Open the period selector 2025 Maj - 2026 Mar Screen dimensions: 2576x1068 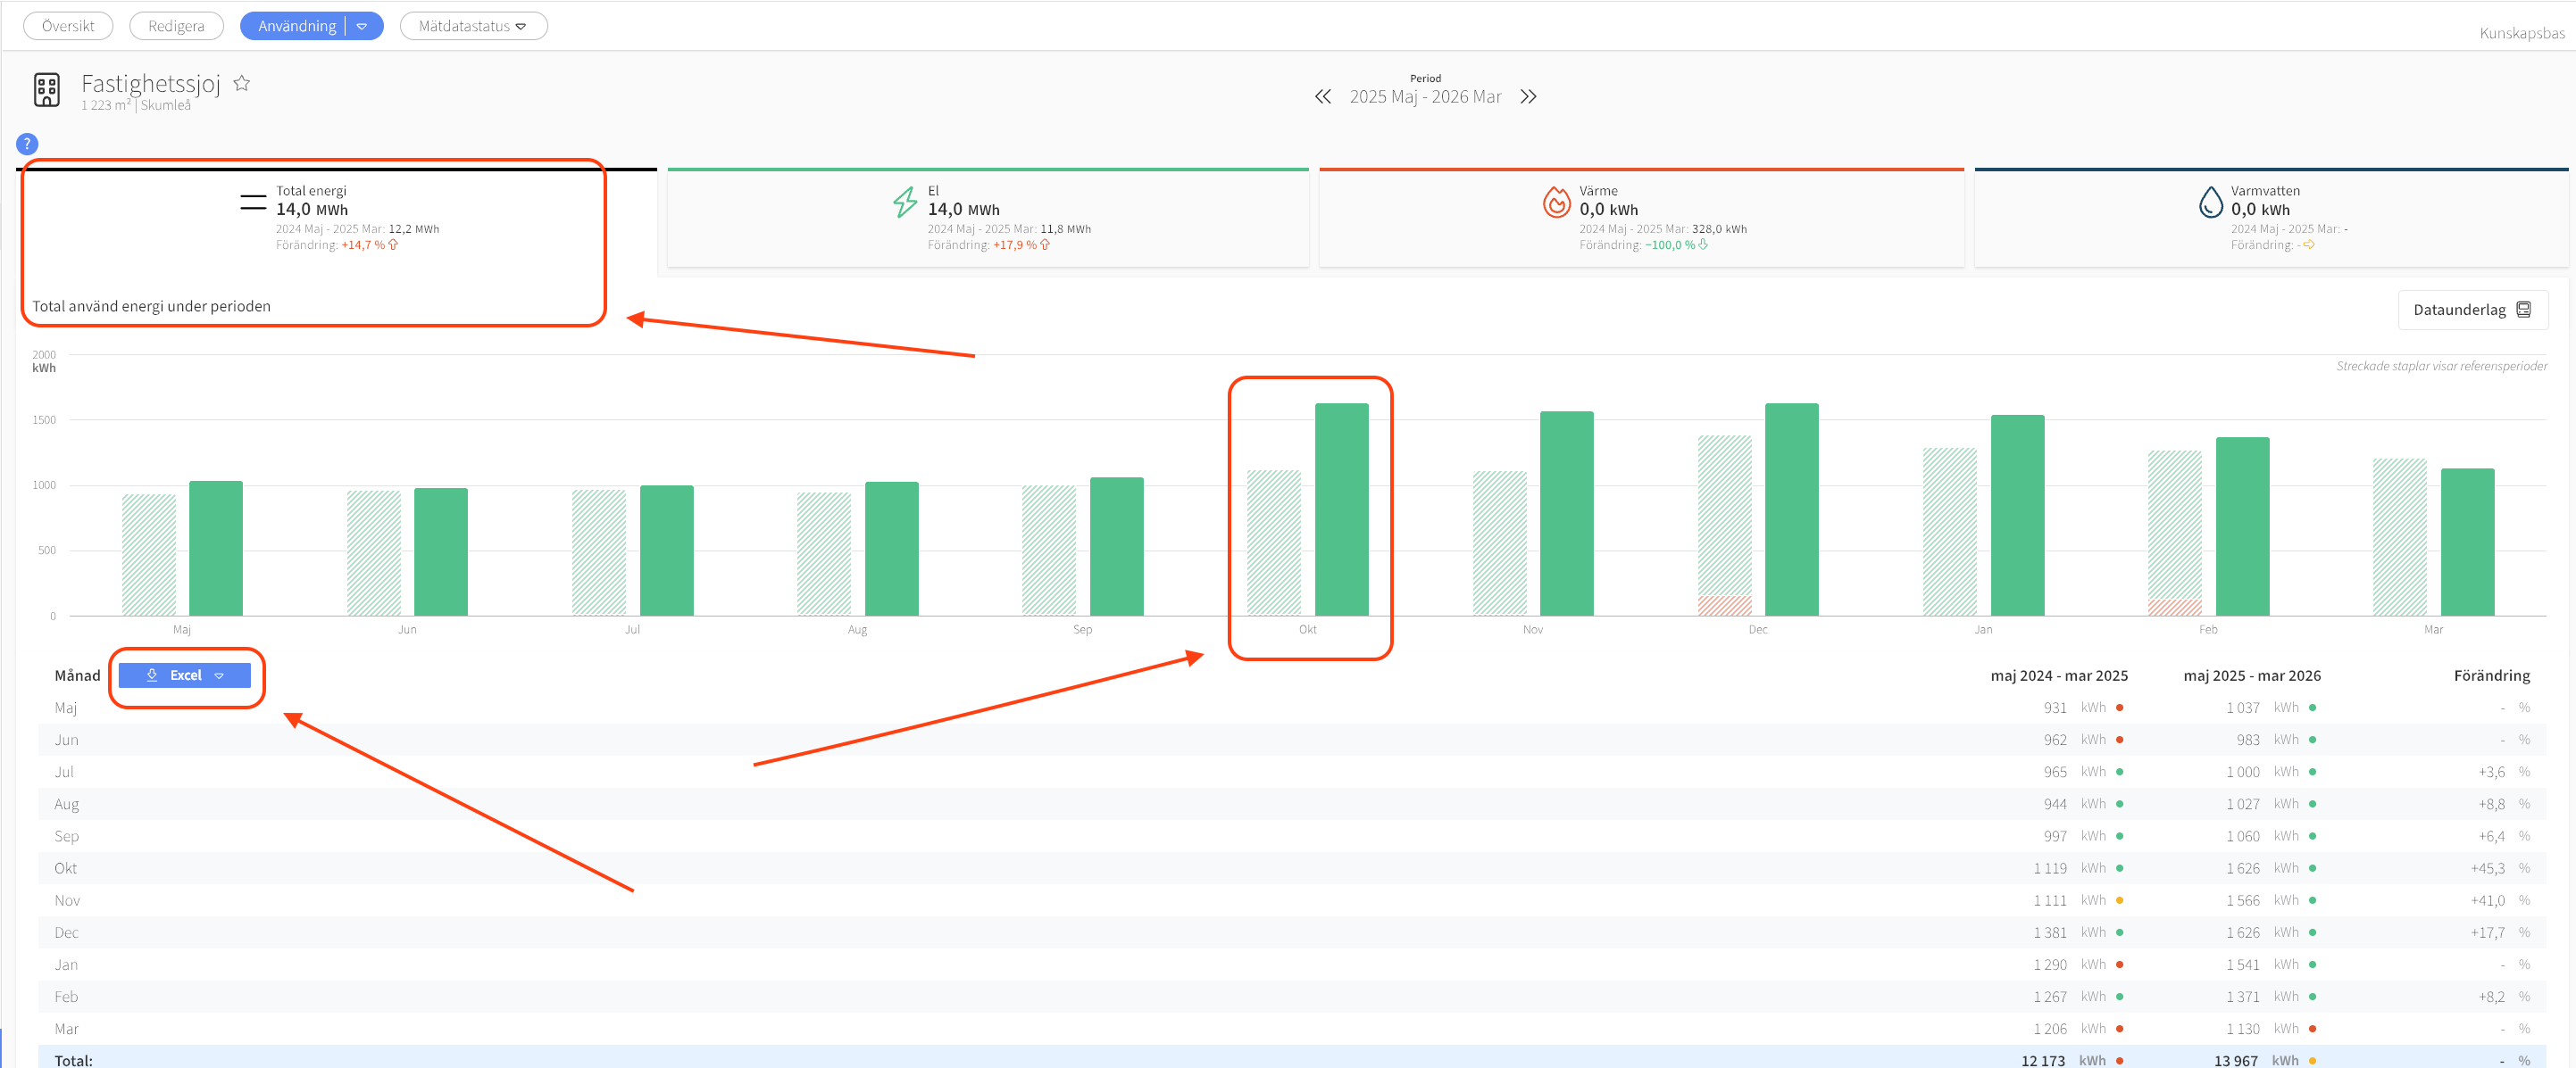pyautogui.click(x=1425, y=95)
